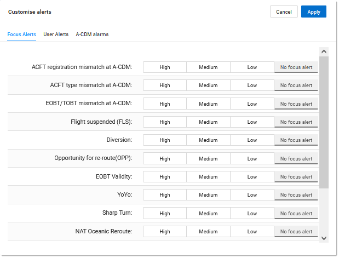The image size is (339, 258).
Task: Set Opportunity for re-route(OPP) to High
Action: pyautogui.click(x=165, y=158)
